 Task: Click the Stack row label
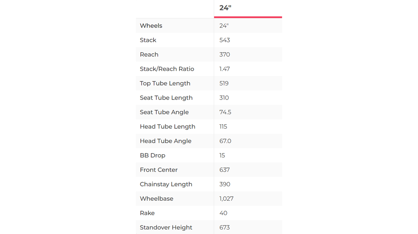tap(148, 40)
